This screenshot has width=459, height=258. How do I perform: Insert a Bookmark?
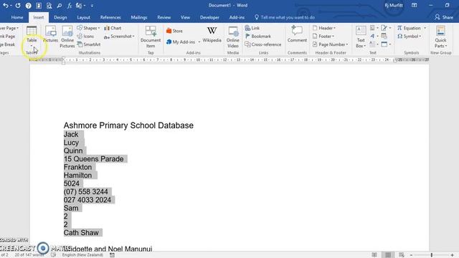(x=258, y=37)
